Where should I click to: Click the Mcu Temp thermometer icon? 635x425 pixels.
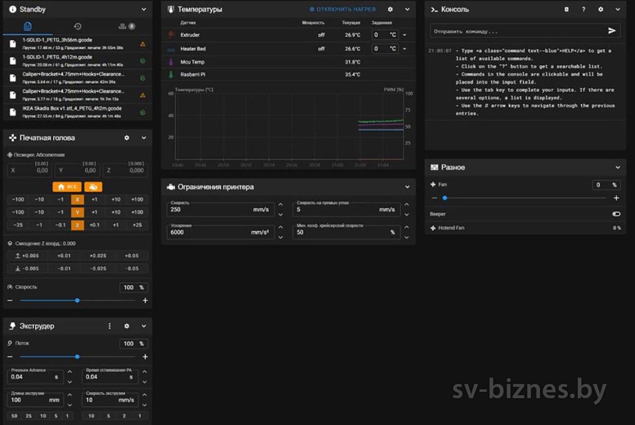[170, 61]
